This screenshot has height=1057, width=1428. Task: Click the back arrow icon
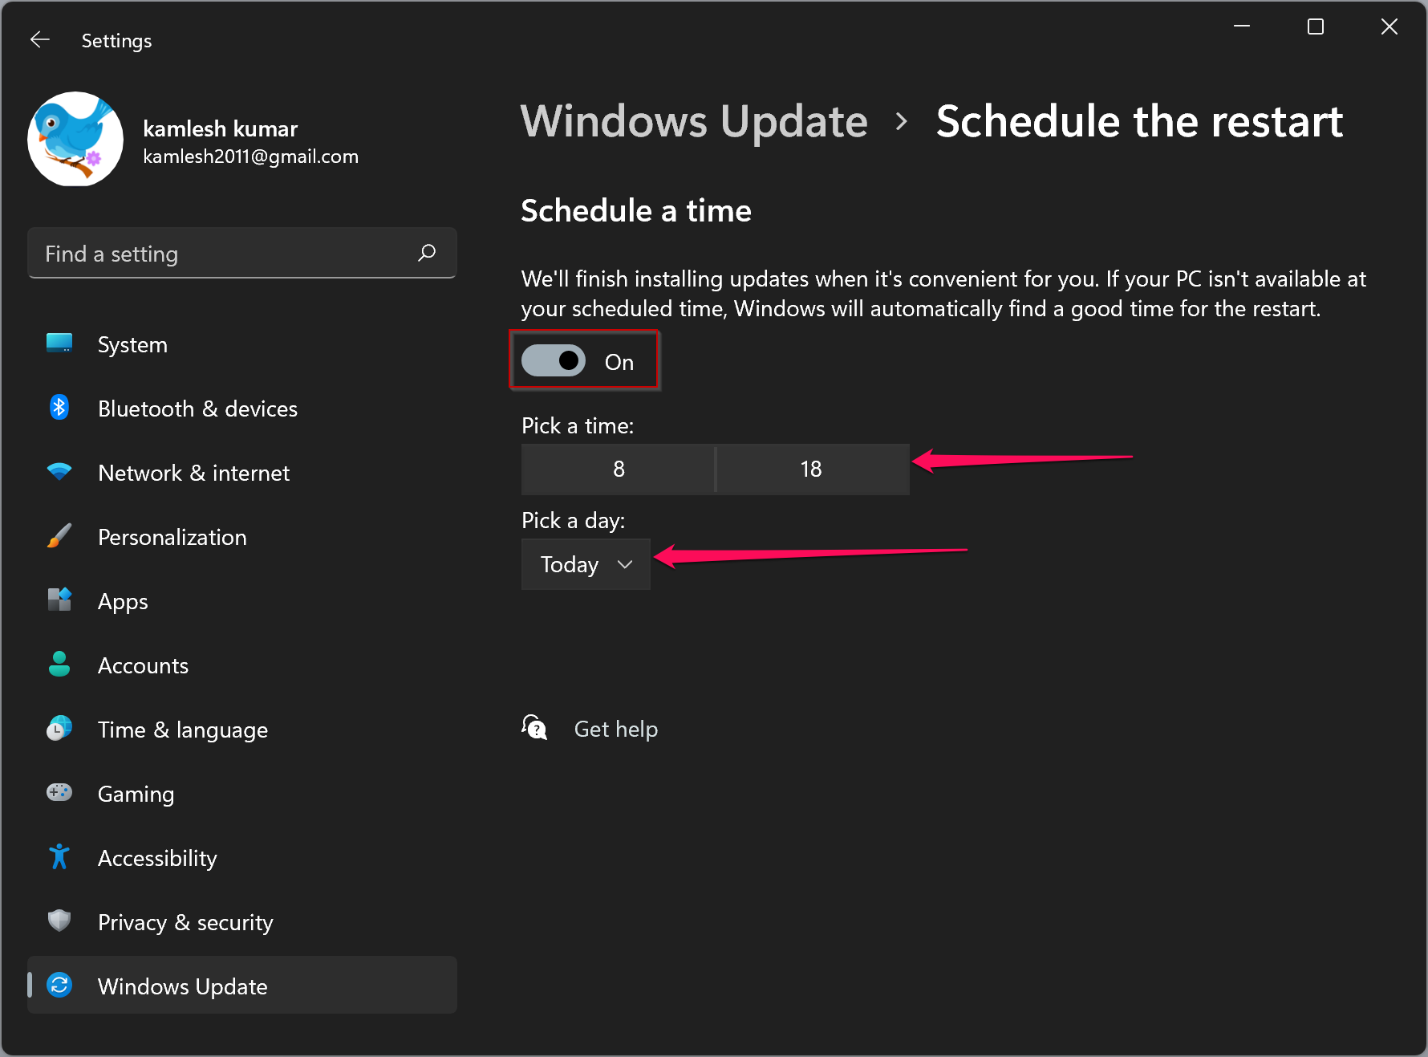coord(40,40)
